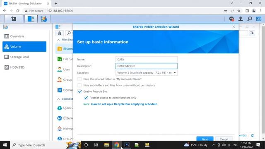Open Overview in Storage Manager

coord(24,36)
